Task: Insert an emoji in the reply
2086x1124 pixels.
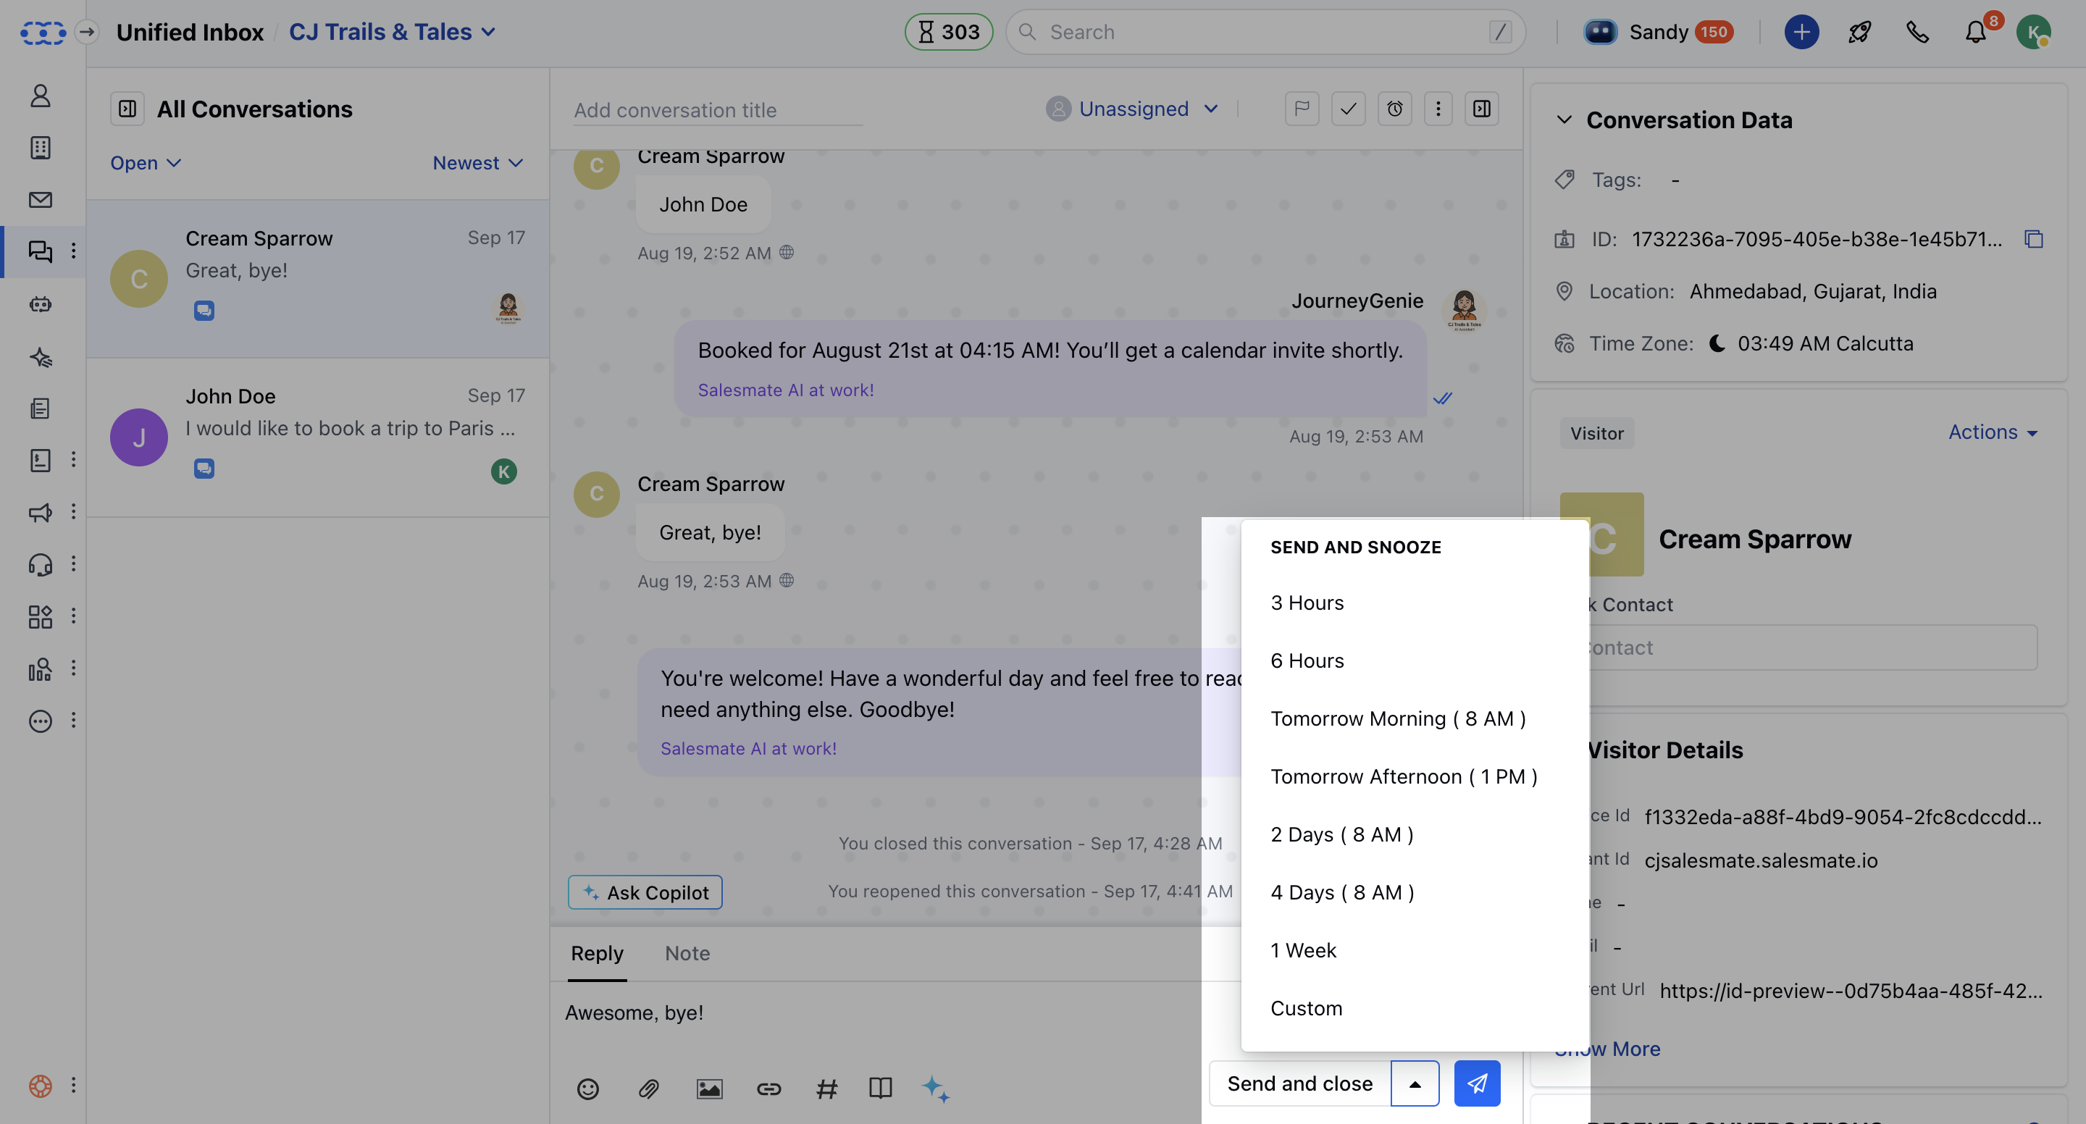Action: pos(588,1089)
